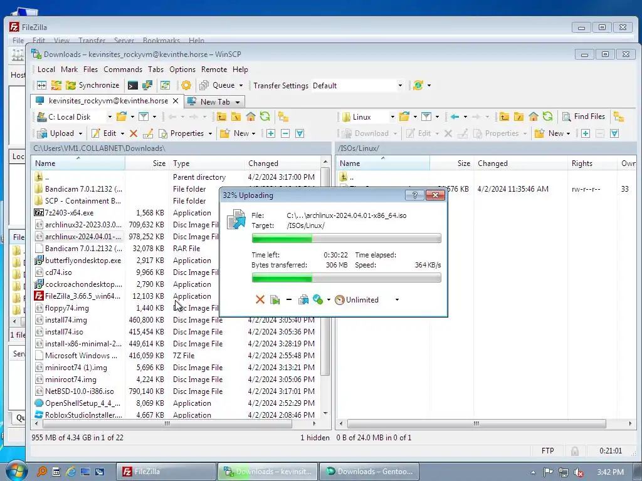Refresh the local panel

pyautogui.click(x=265, y=116)
